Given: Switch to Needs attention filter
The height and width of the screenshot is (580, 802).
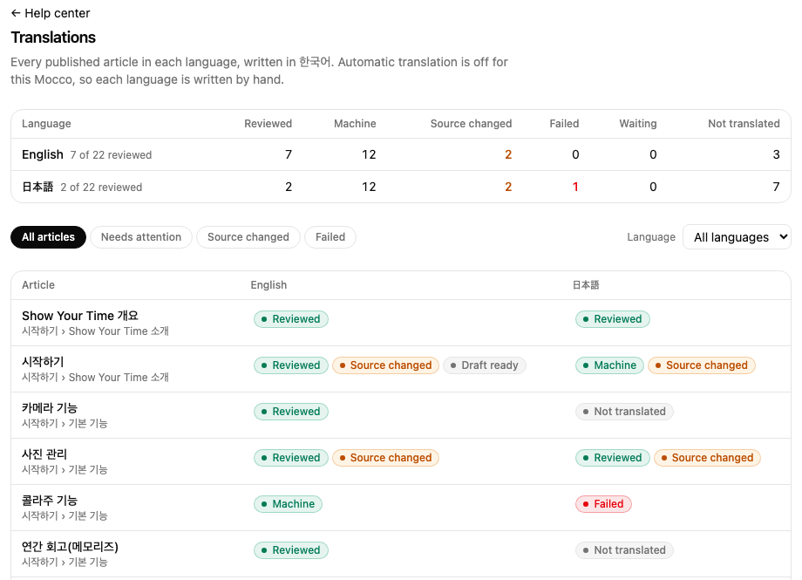Looking at the screenshot, I should [x=141, y=237].
